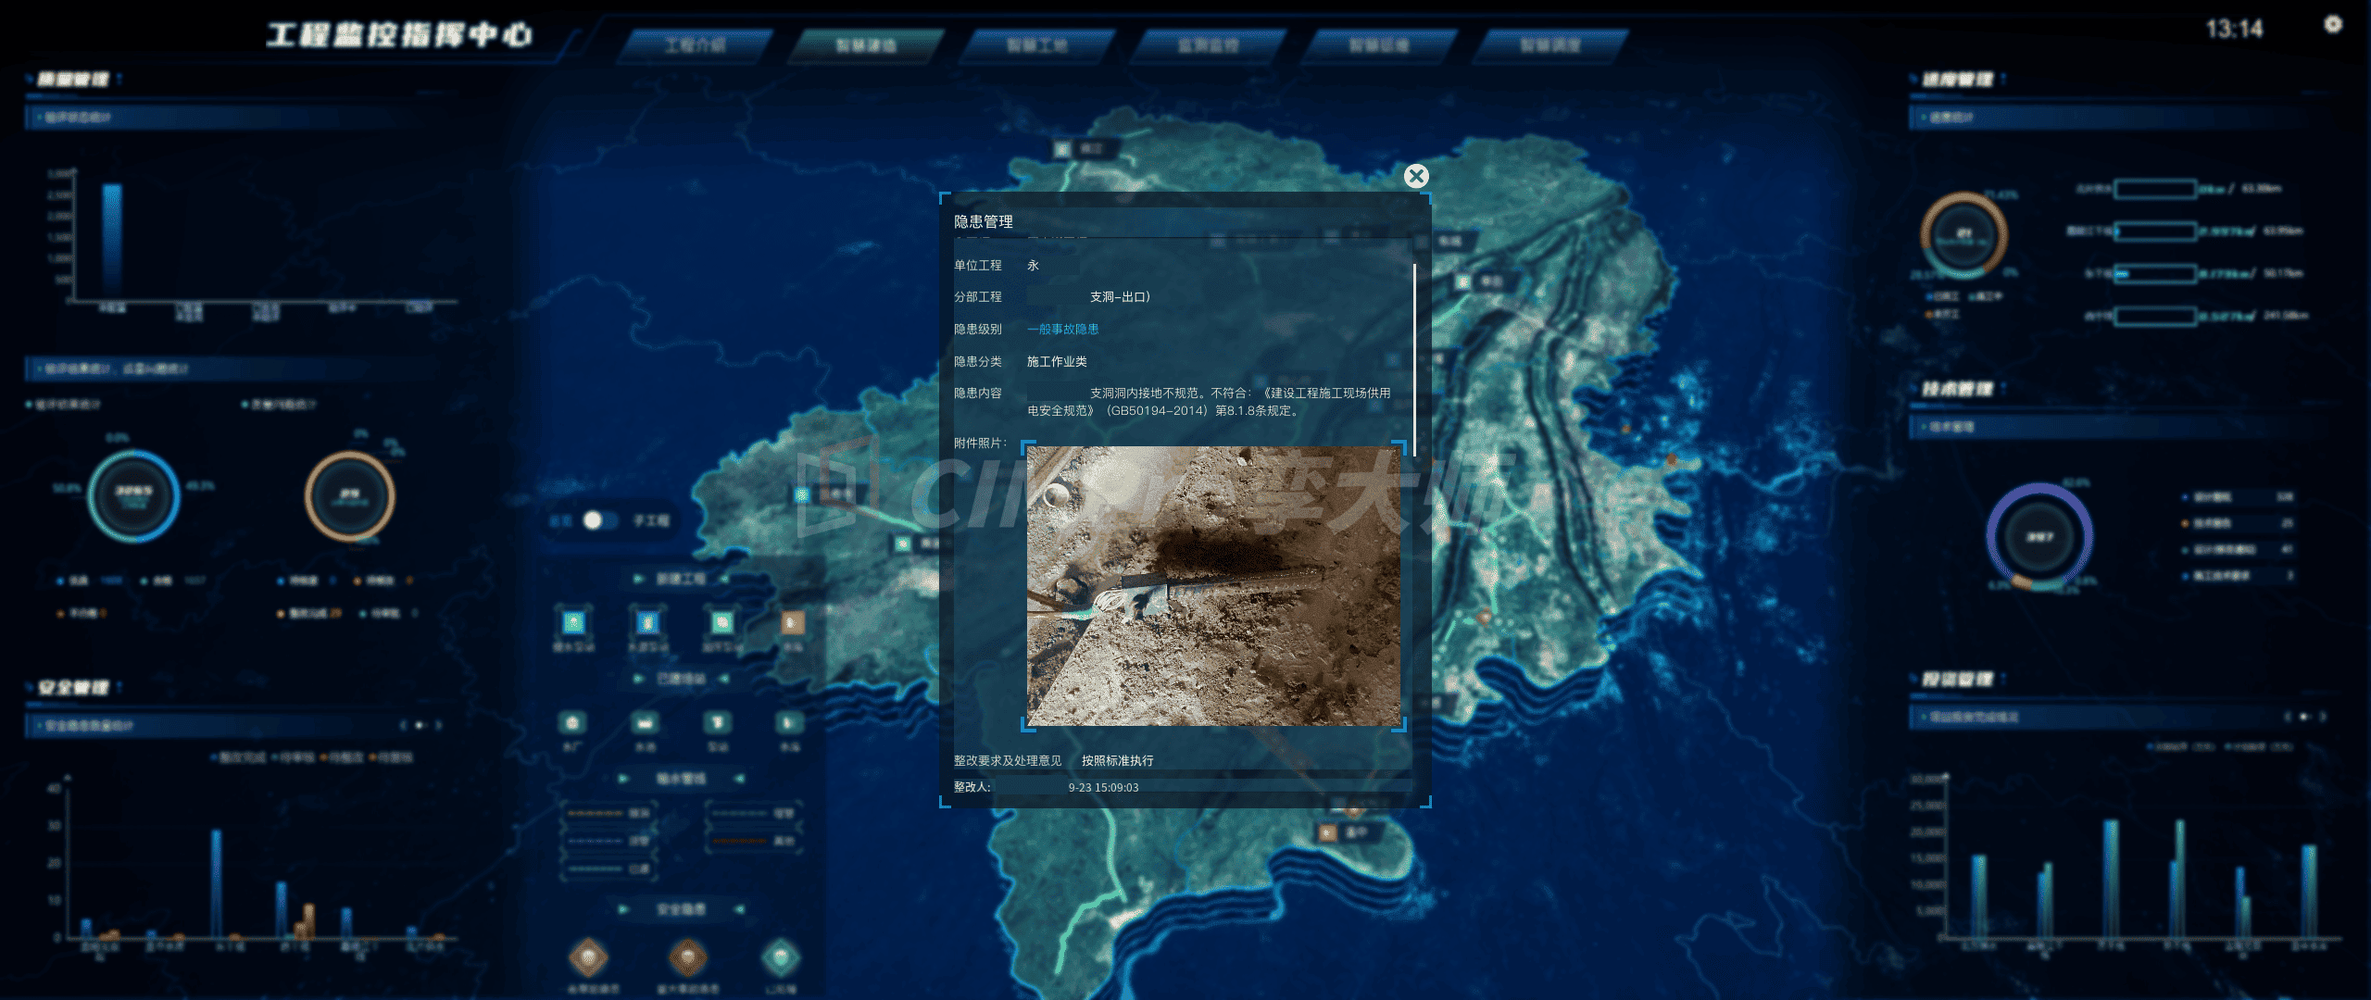Click next arrow in 投资管理 panel header
This screenshot has width=2371, height=1000.
[x=2322, y=717]
